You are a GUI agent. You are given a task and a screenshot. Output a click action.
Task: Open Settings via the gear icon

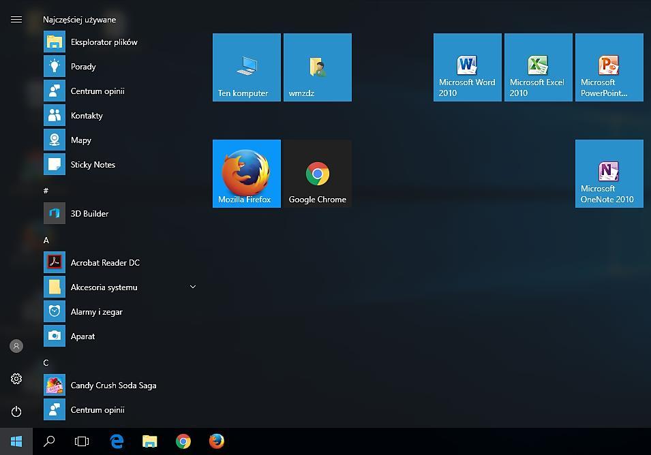click(16, 379)
